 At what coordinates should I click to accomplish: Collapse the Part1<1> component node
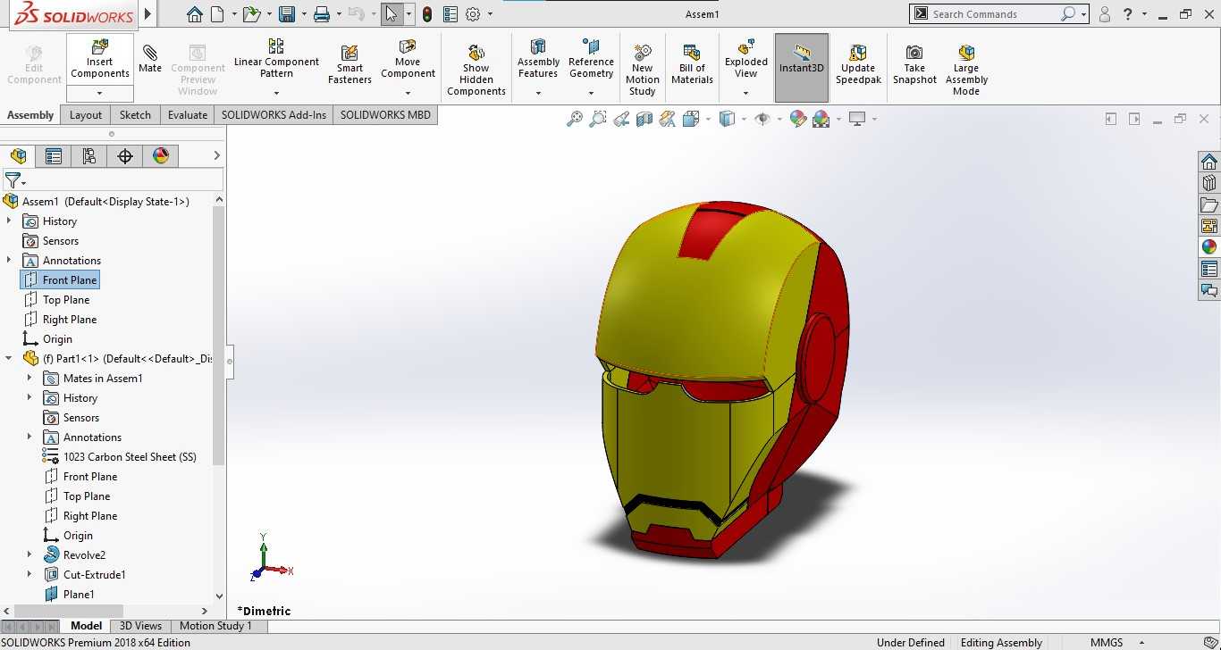pos(9,358)
